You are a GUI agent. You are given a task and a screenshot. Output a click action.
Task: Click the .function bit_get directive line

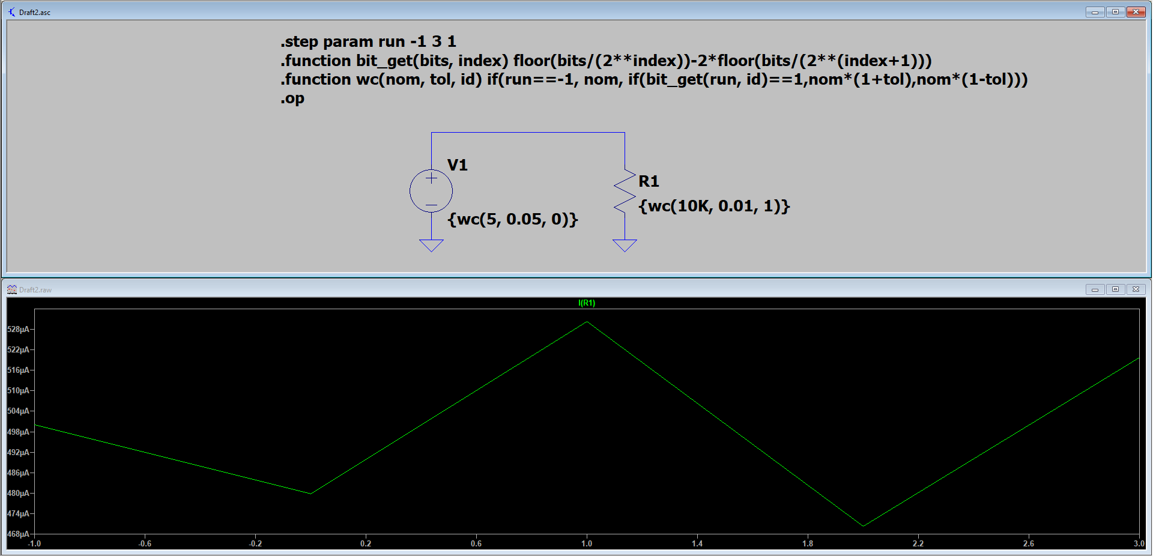[x=606, y=61]
